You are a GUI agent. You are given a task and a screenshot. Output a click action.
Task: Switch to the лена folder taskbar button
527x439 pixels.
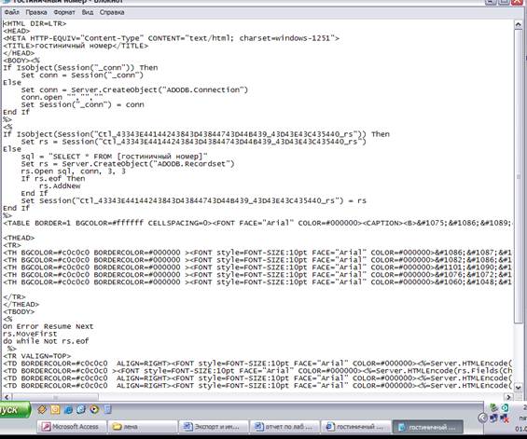[x=142, y=427]
